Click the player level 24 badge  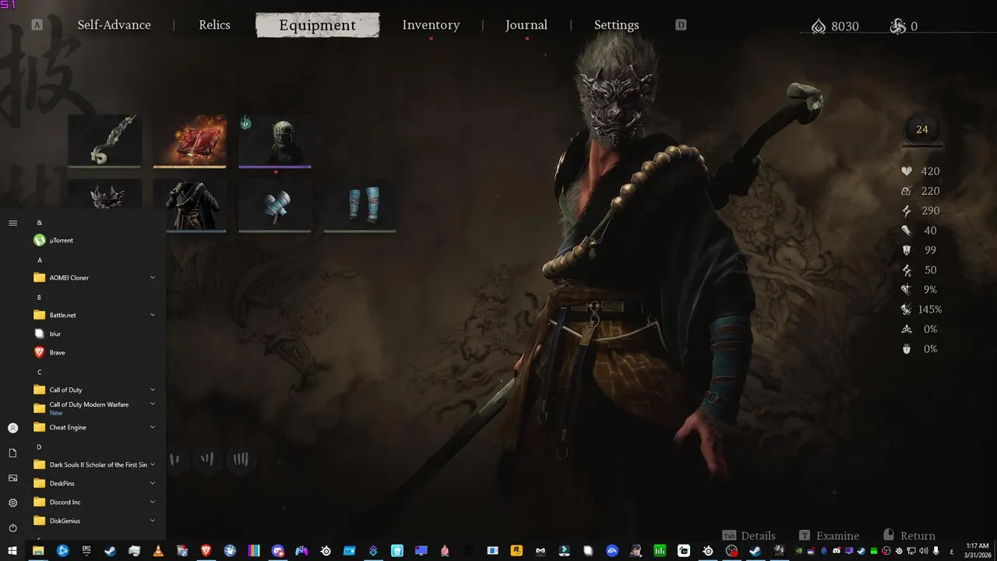tap(922, 129)
